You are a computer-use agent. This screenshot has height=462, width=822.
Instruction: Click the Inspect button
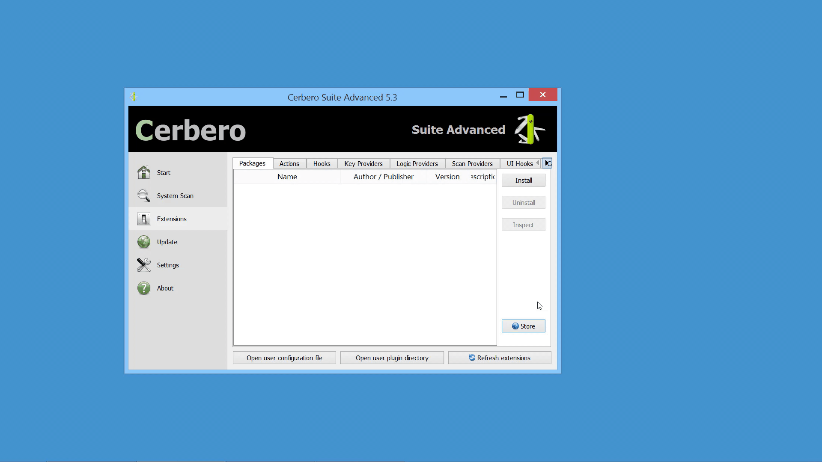pos(523,225)
